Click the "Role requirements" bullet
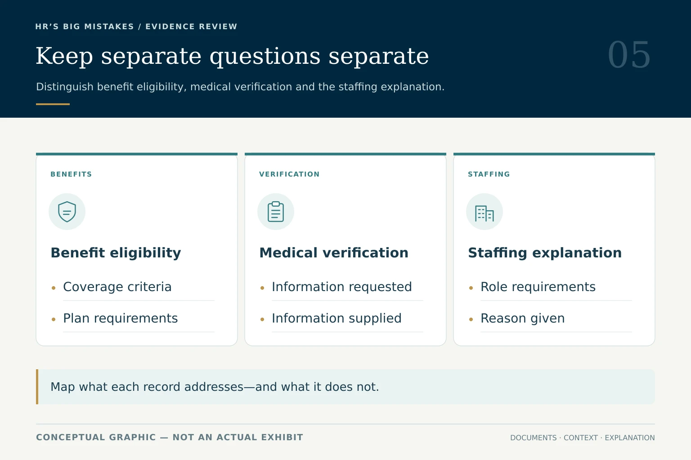Viewport: 691px width, 460px height. click(x=538, y=287)
